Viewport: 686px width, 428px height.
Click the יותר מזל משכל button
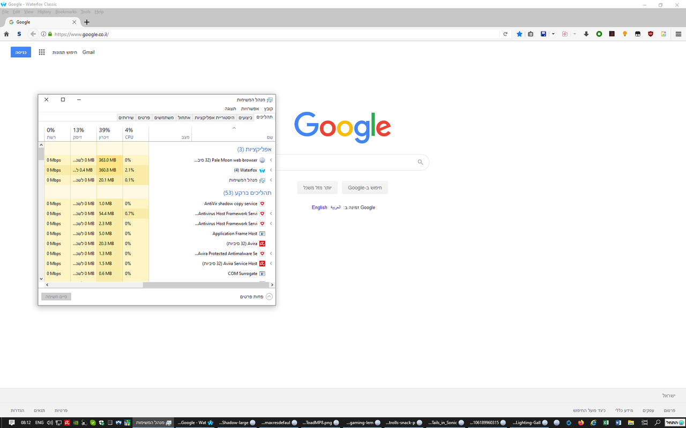317,188
